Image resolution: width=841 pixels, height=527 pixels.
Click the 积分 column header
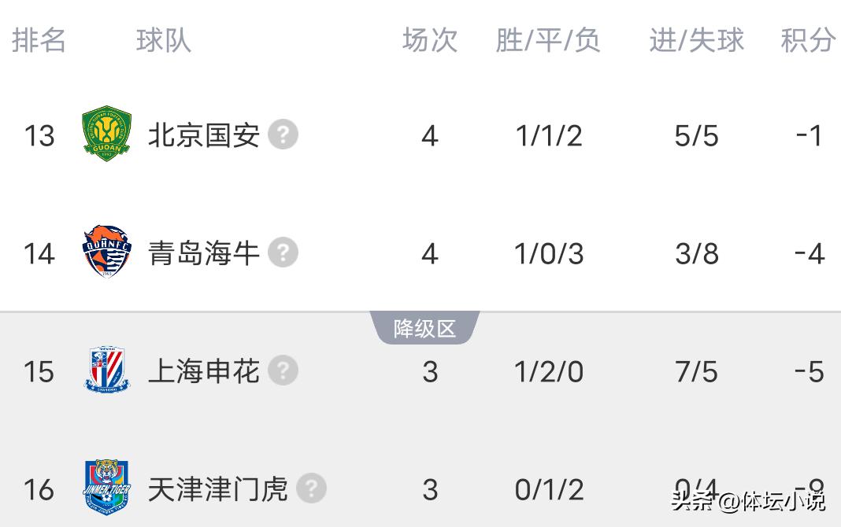point(808,39)
